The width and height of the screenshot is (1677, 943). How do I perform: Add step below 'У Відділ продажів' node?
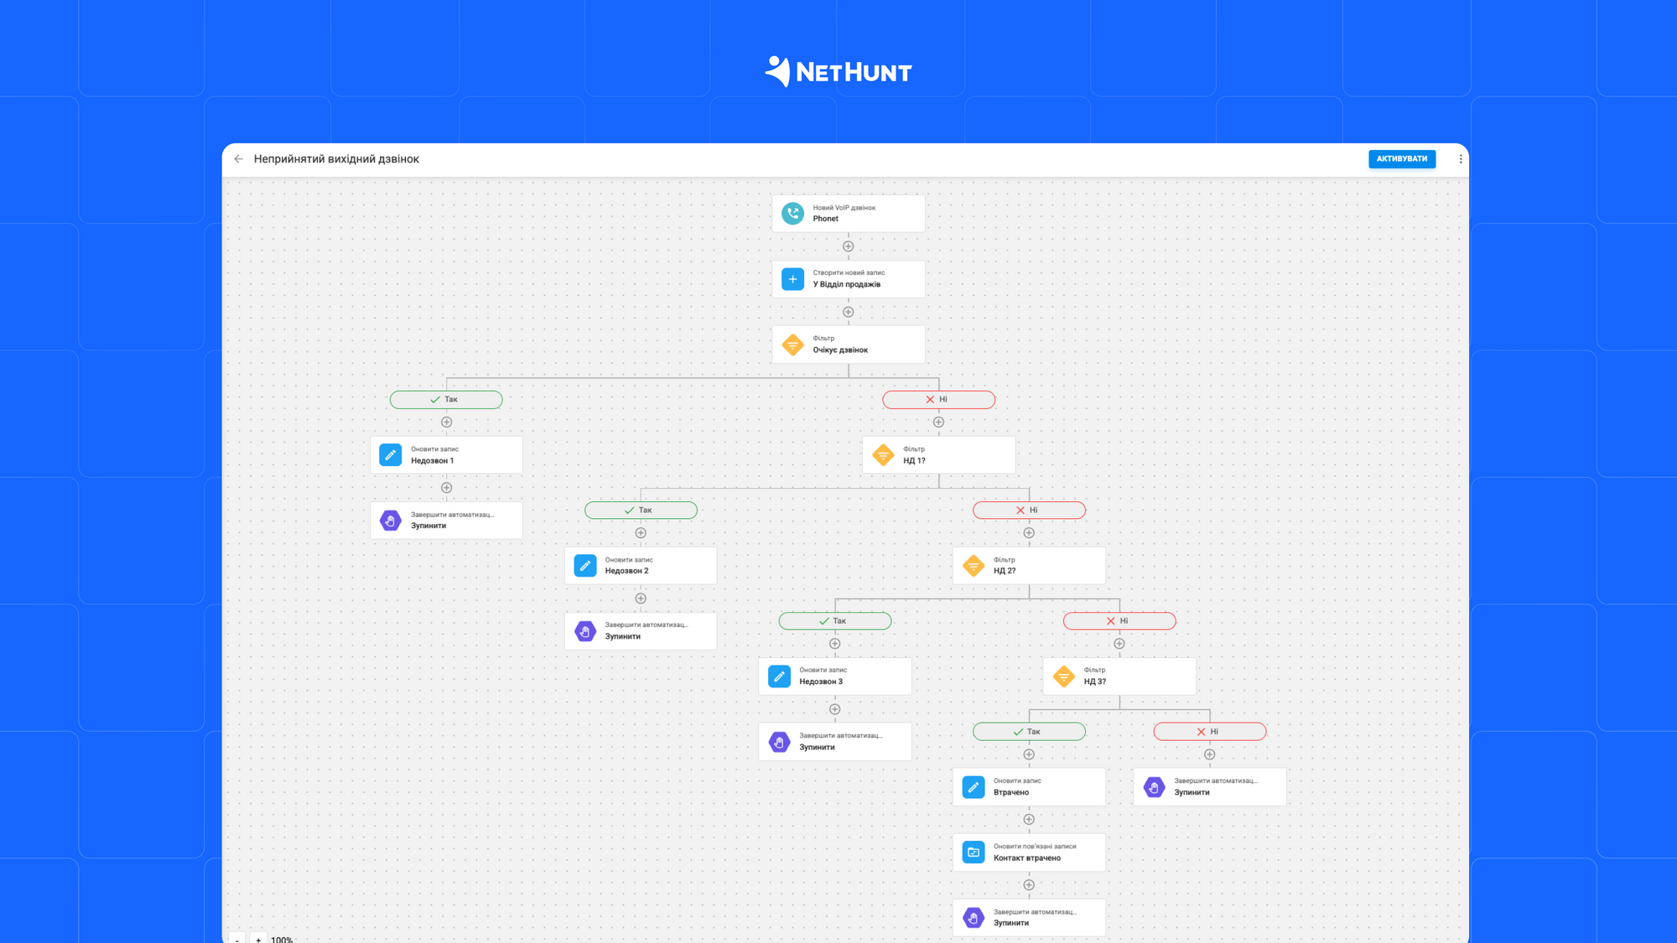(849, 312)
